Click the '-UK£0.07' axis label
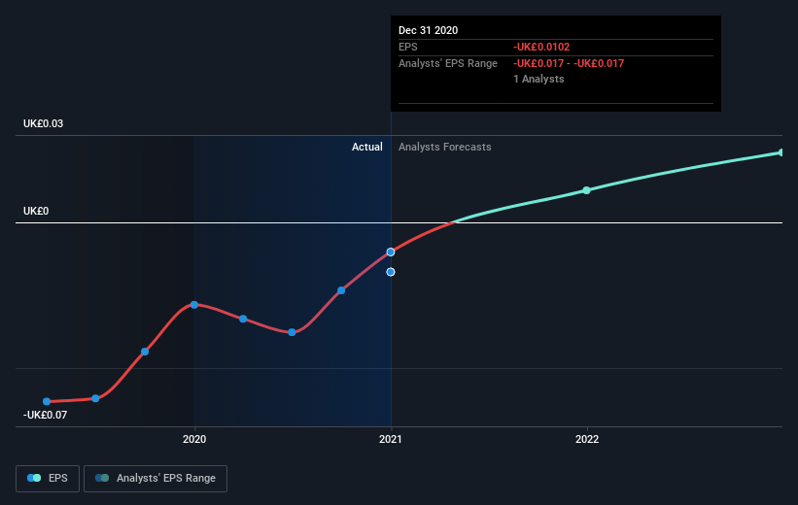 [x=45, y=415]
